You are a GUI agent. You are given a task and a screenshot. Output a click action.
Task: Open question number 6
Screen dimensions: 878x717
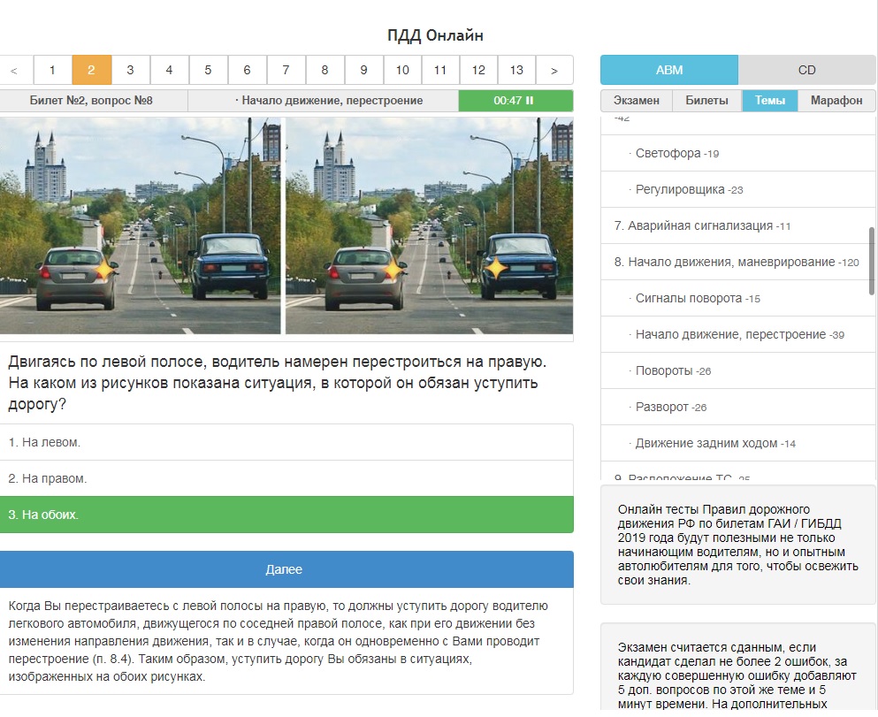(247, 70)
